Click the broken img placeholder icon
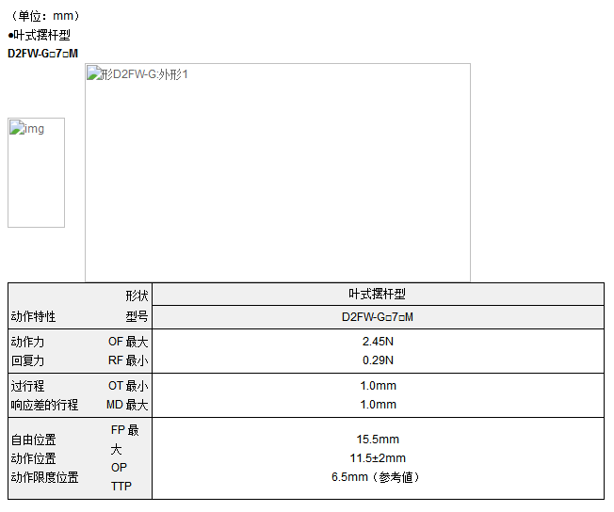614x512 pixels. coord(17,128)
